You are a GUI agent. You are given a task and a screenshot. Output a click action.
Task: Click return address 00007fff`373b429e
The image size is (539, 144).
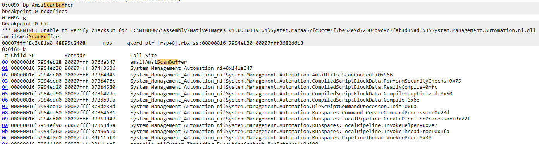(x=90, y=93)
